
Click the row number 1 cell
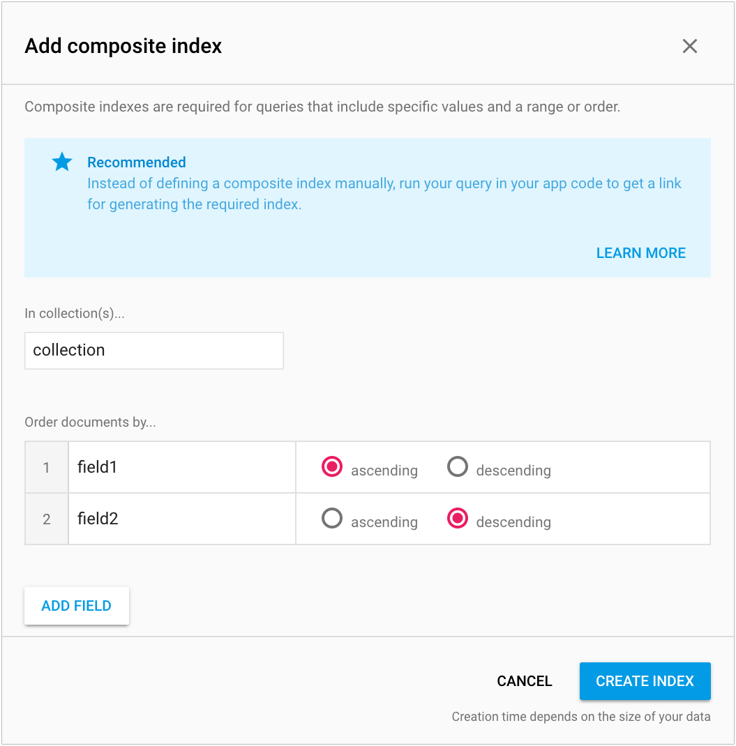(x=46, y=466)
